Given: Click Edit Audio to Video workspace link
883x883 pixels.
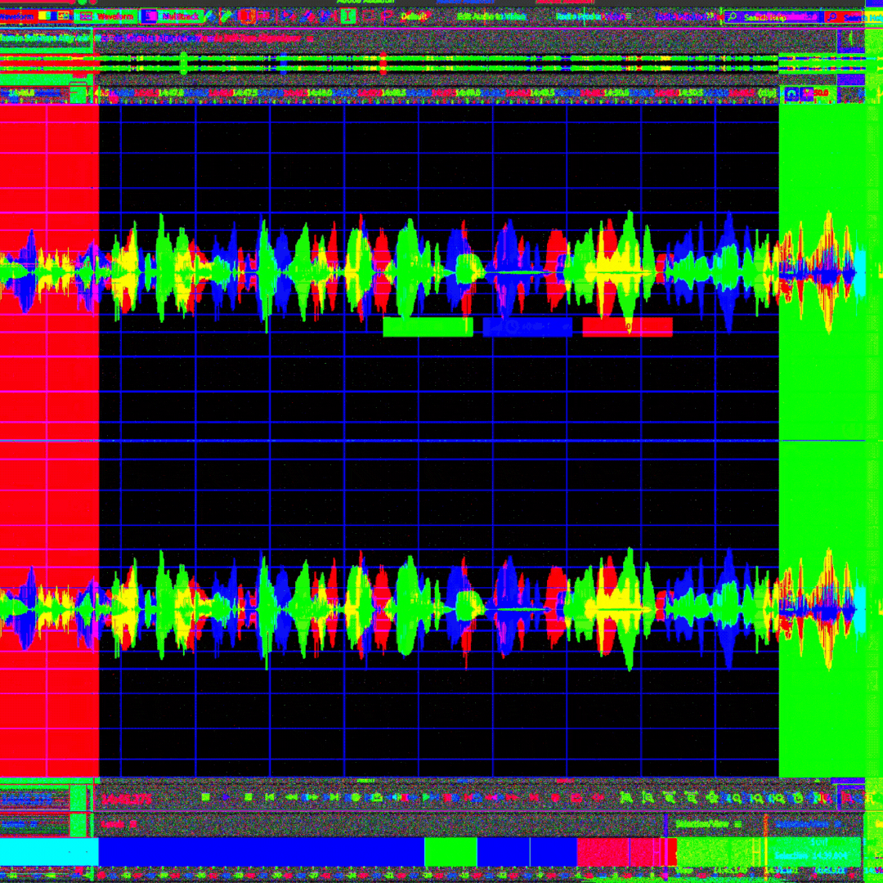Looking at the screenshot, I should click(491, 15).
